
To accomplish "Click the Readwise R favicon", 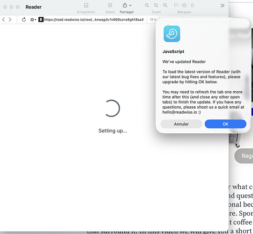I will point(41,20).
